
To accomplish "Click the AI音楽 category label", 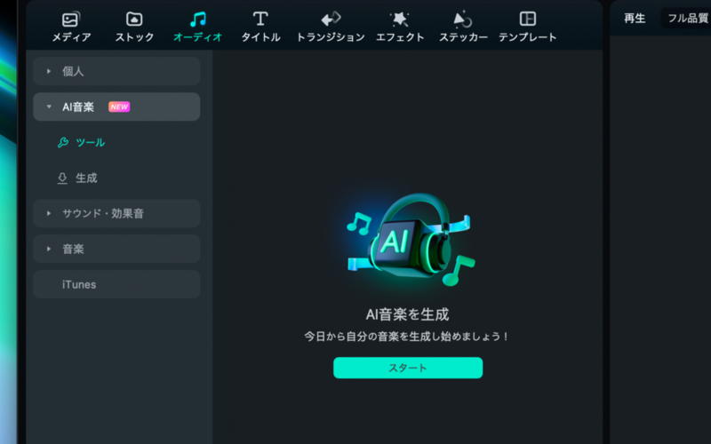I will point(78,107).
